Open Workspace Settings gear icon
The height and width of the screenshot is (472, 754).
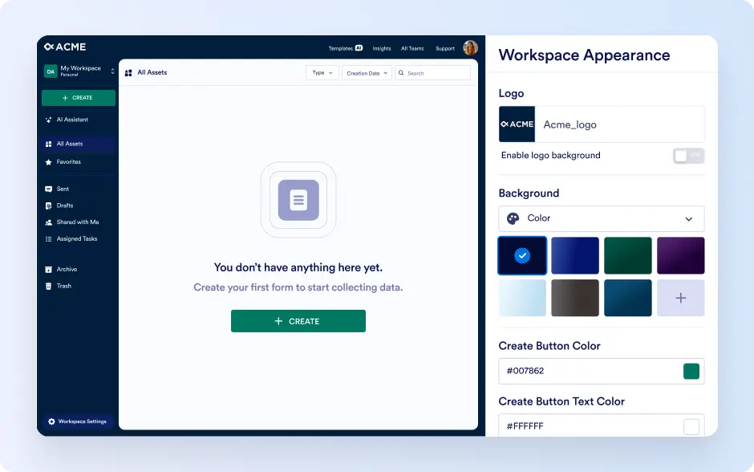(51, 421)
